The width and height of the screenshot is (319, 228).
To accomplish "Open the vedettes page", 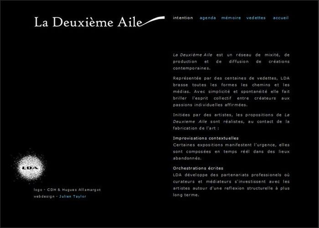I will click(256, 18).
